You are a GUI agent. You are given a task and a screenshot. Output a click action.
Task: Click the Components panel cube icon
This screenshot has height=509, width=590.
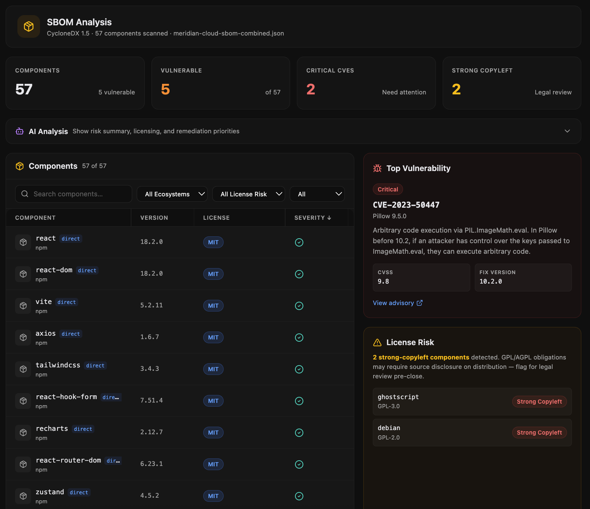pyautogui.click(x=20, y=166)
